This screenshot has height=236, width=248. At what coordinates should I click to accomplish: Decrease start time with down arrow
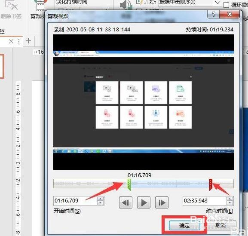101,203
